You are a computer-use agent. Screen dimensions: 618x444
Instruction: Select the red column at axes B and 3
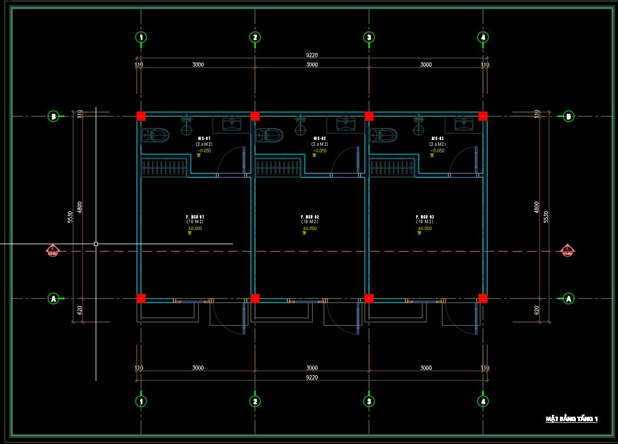(369, 116)
